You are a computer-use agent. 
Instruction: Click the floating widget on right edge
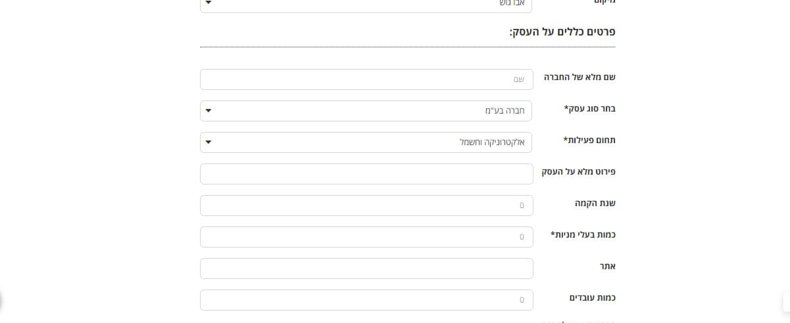point(787,301)
